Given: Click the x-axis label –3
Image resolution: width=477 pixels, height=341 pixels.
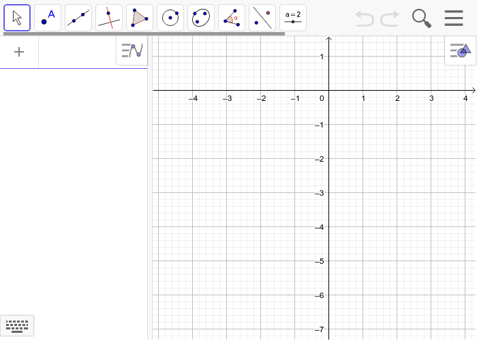Looking at the screenshot, I should coord(227,98).
